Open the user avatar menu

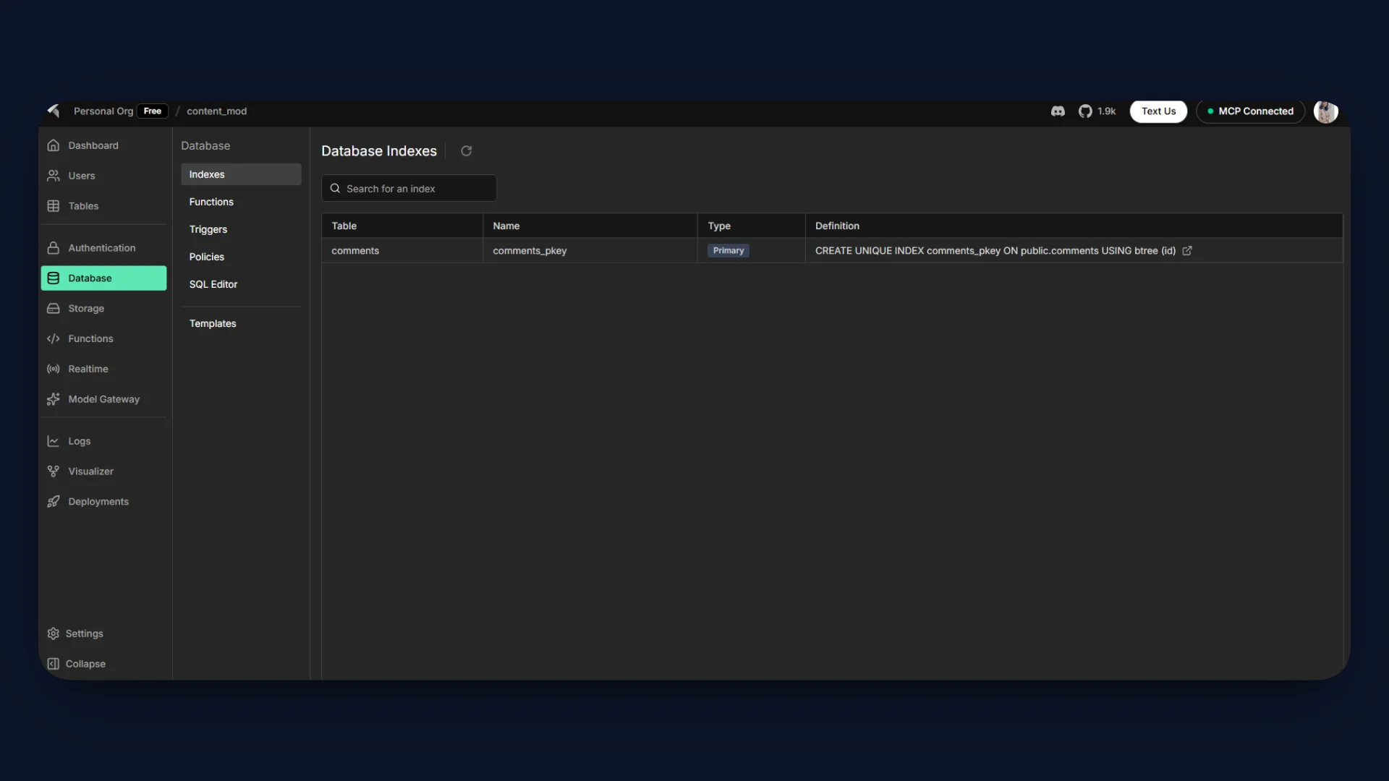pos(1326,111)
